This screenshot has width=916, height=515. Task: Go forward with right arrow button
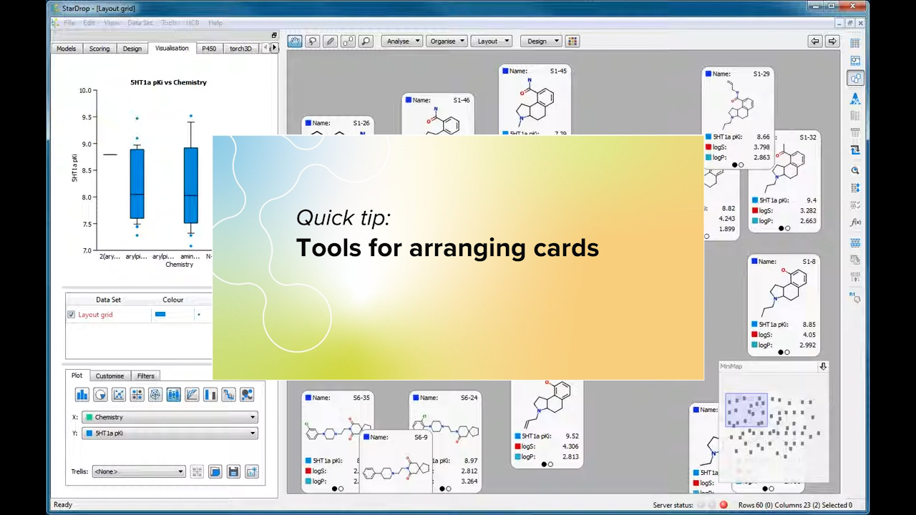click(x=832, y=41)
